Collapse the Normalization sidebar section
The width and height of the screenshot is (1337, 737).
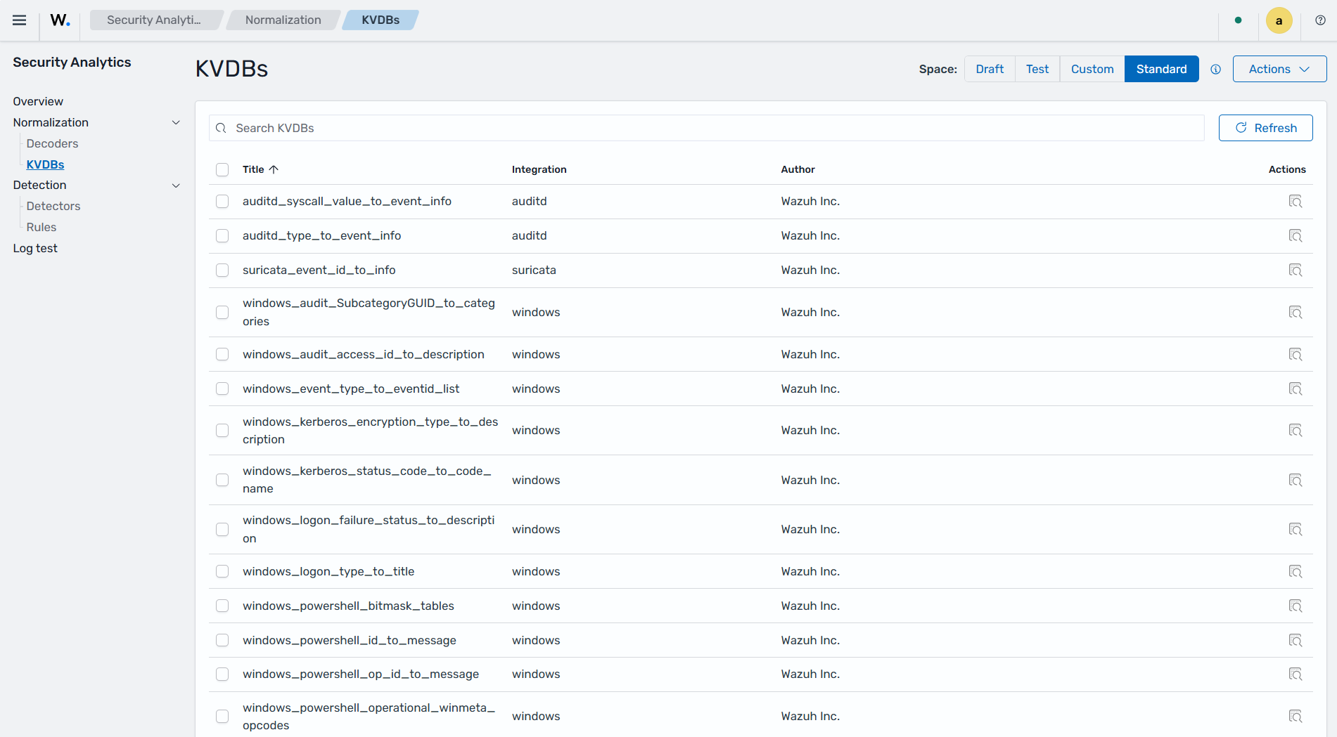(176, 122)
